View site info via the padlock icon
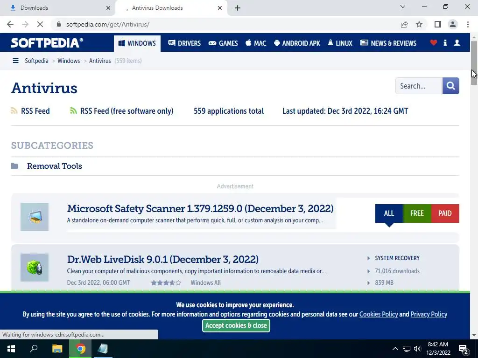The image size is (478, 358). click(x=59, y=24)
